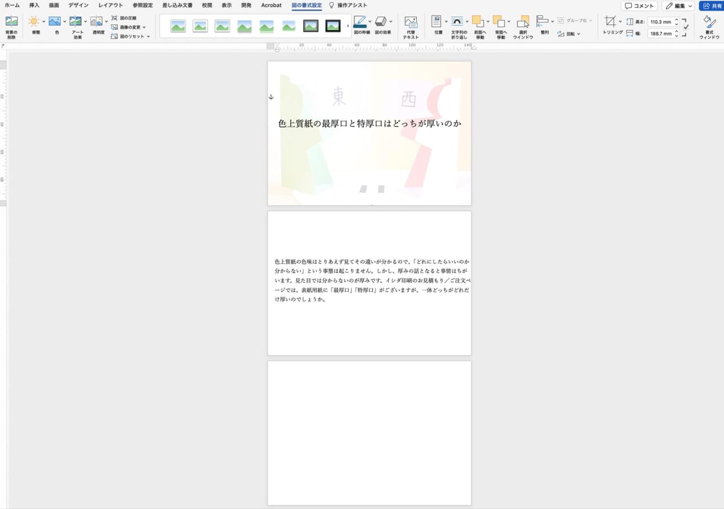Activate the トリミング crop tool
Image resolution: width=724 pixels, height=509 pixels.
(610, 24)
